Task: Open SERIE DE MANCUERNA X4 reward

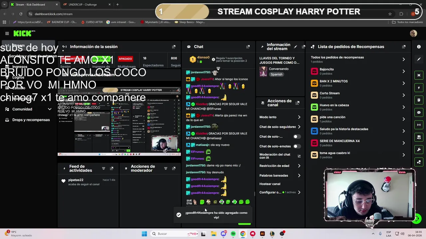Action: click(358, 143)
